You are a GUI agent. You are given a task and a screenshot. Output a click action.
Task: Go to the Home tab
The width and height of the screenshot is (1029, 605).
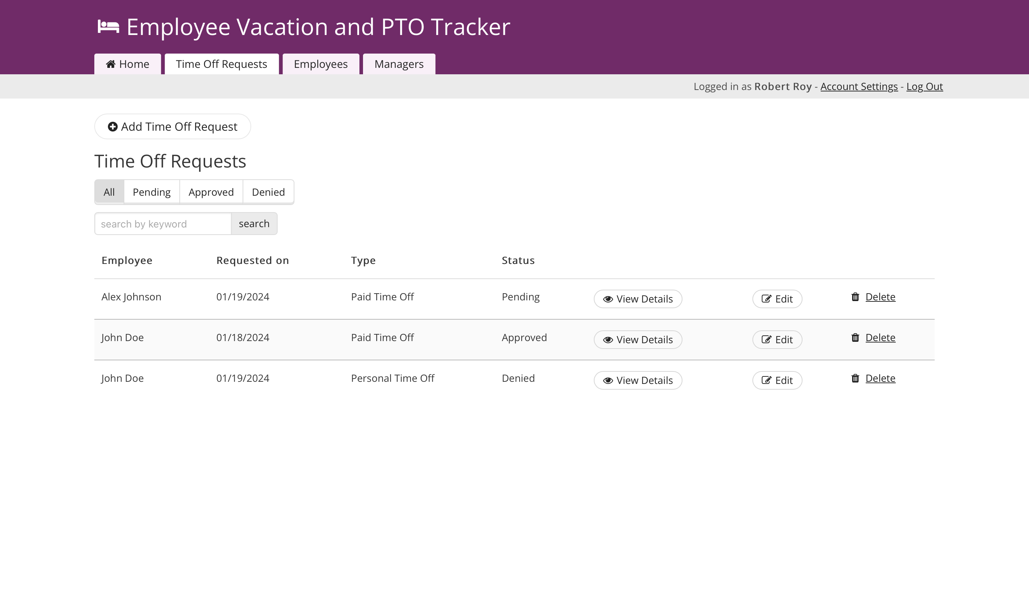pyautogui.click(x=128, y=64)
